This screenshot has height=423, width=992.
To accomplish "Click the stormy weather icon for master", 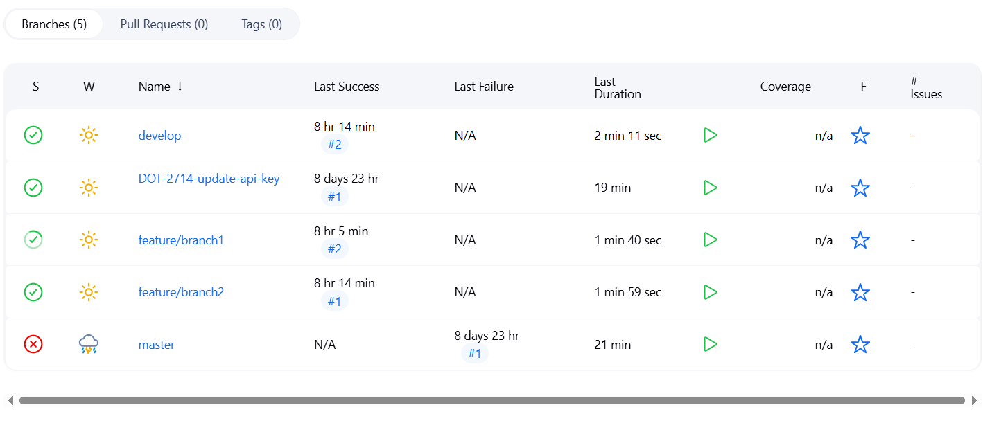I will pos(89,344).
